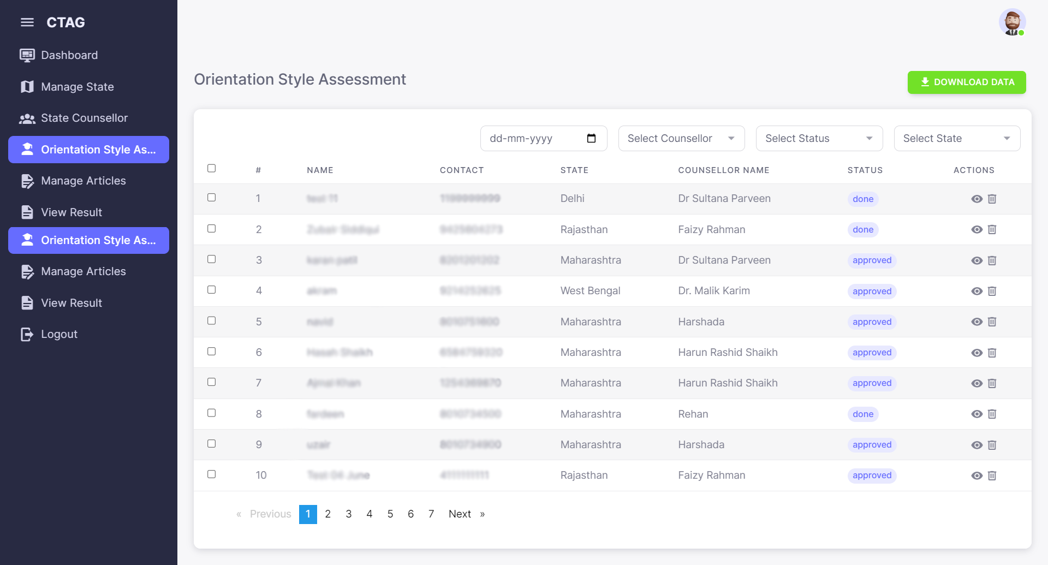Open State Counsellor in the sidebar
Image resolution: width=1048 pixels, height=565 pixels.
point(88,118)
